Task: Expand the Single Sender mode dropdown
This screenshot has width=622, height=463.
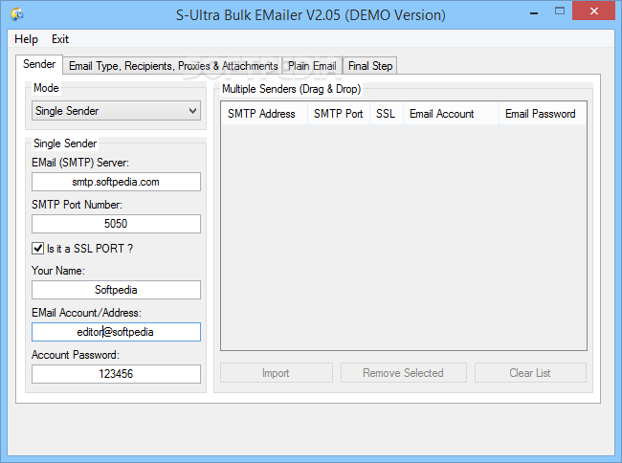Action: tap(116, 111)
